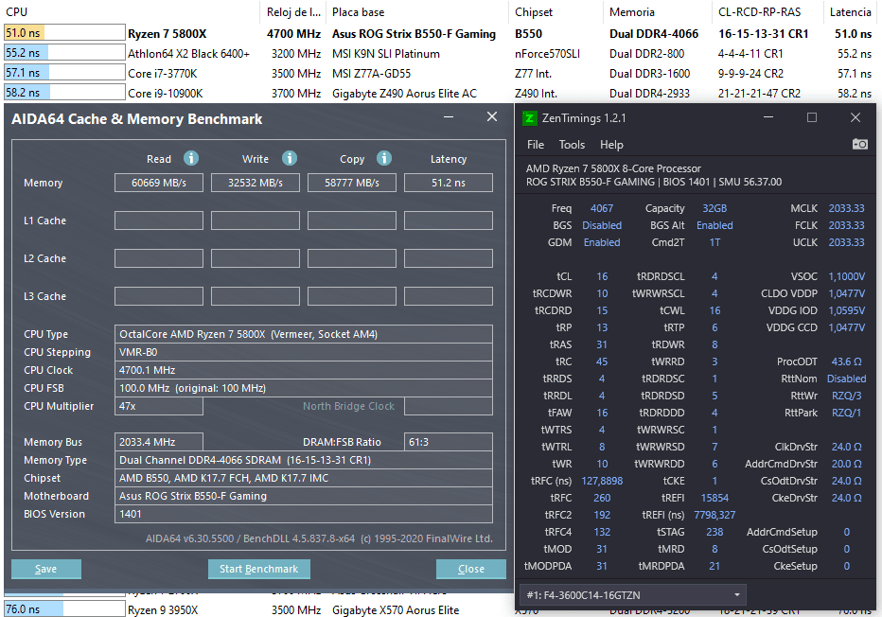Close the AIDA64 benchmark window with X

[x=492, y=116]
